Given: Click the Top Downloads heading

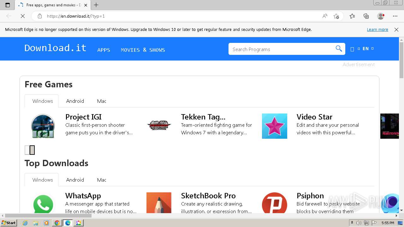Looking at the screenshot, I should pos(56,163).
